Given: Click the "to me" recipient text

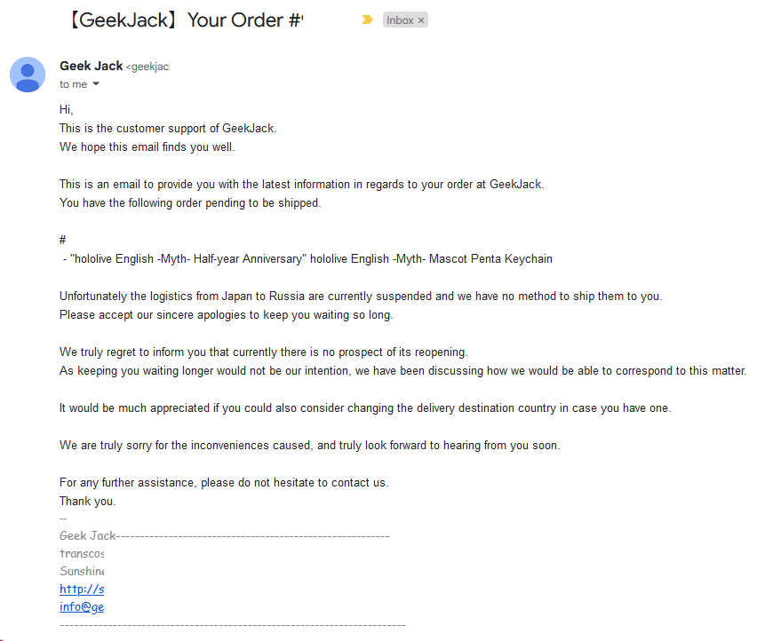Looking at the screenshot, I should pyautogui.click(x=73, y=84).
